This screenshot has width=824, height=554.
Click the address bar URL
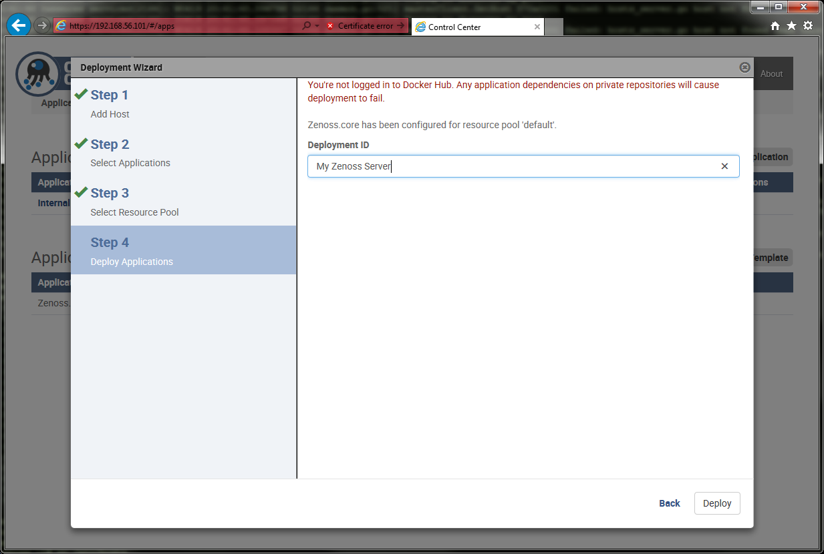(x=180, y=26)
